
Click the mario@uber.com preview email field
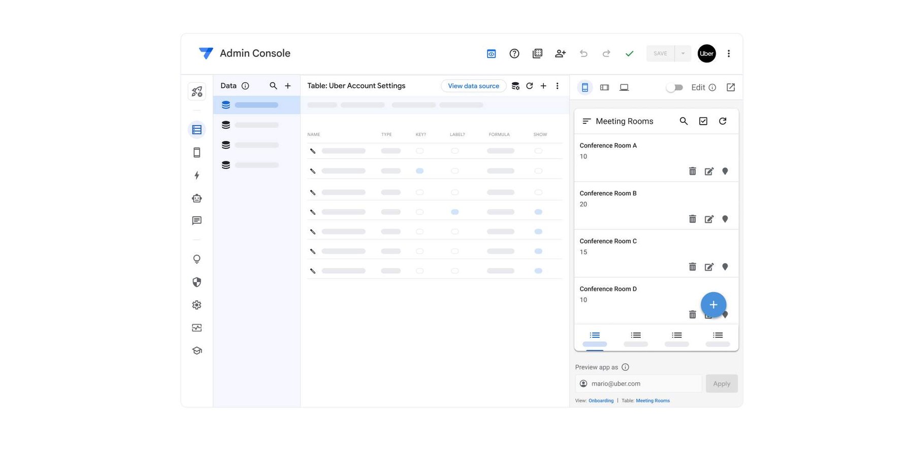pyautogui.click(x=638, y=384)
